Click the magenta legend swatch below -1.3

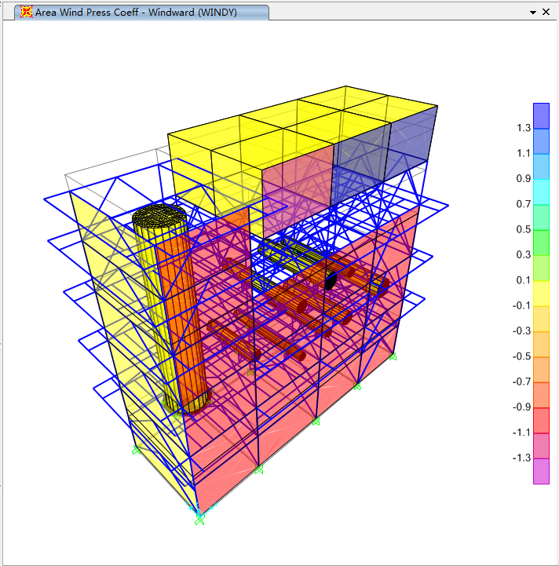click(x=541, y=471)
